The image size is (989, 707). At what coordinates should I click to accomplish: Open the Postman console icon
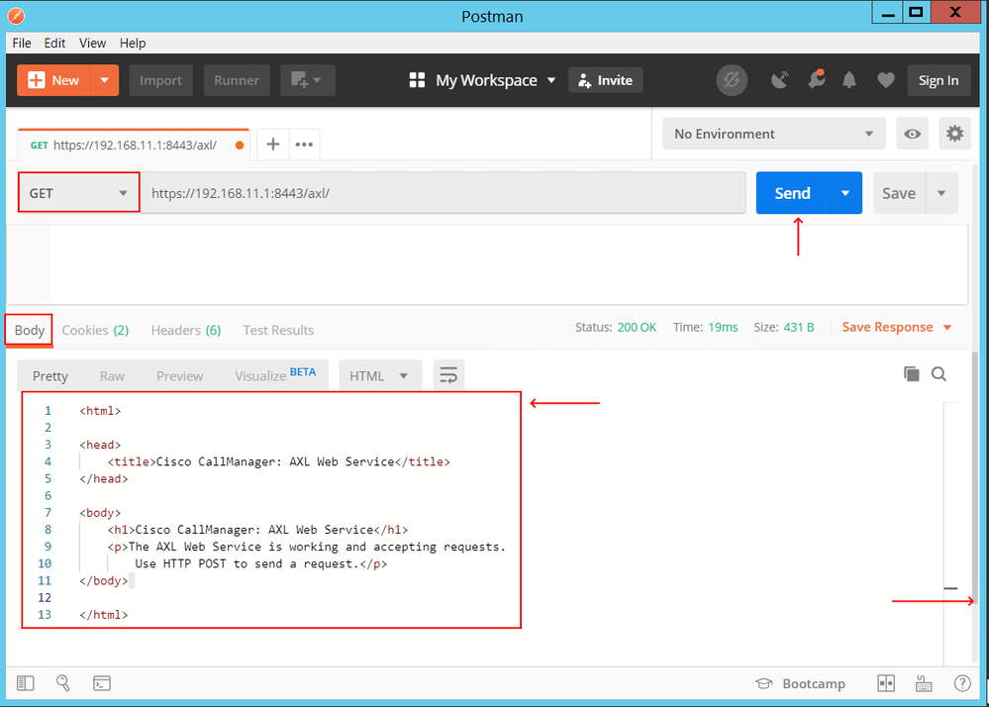[x=102, y=683]
